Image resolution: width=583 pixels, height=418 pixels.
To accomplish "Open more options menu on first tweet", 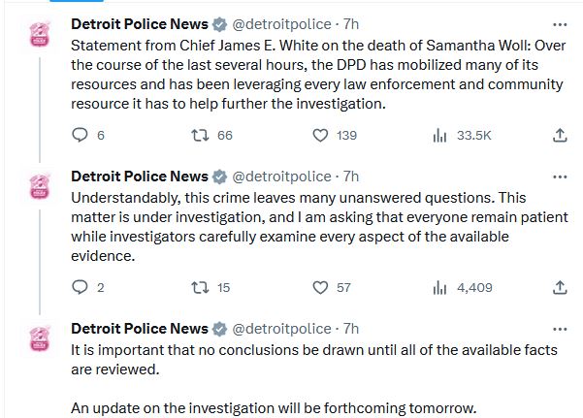I will point(560,24).
